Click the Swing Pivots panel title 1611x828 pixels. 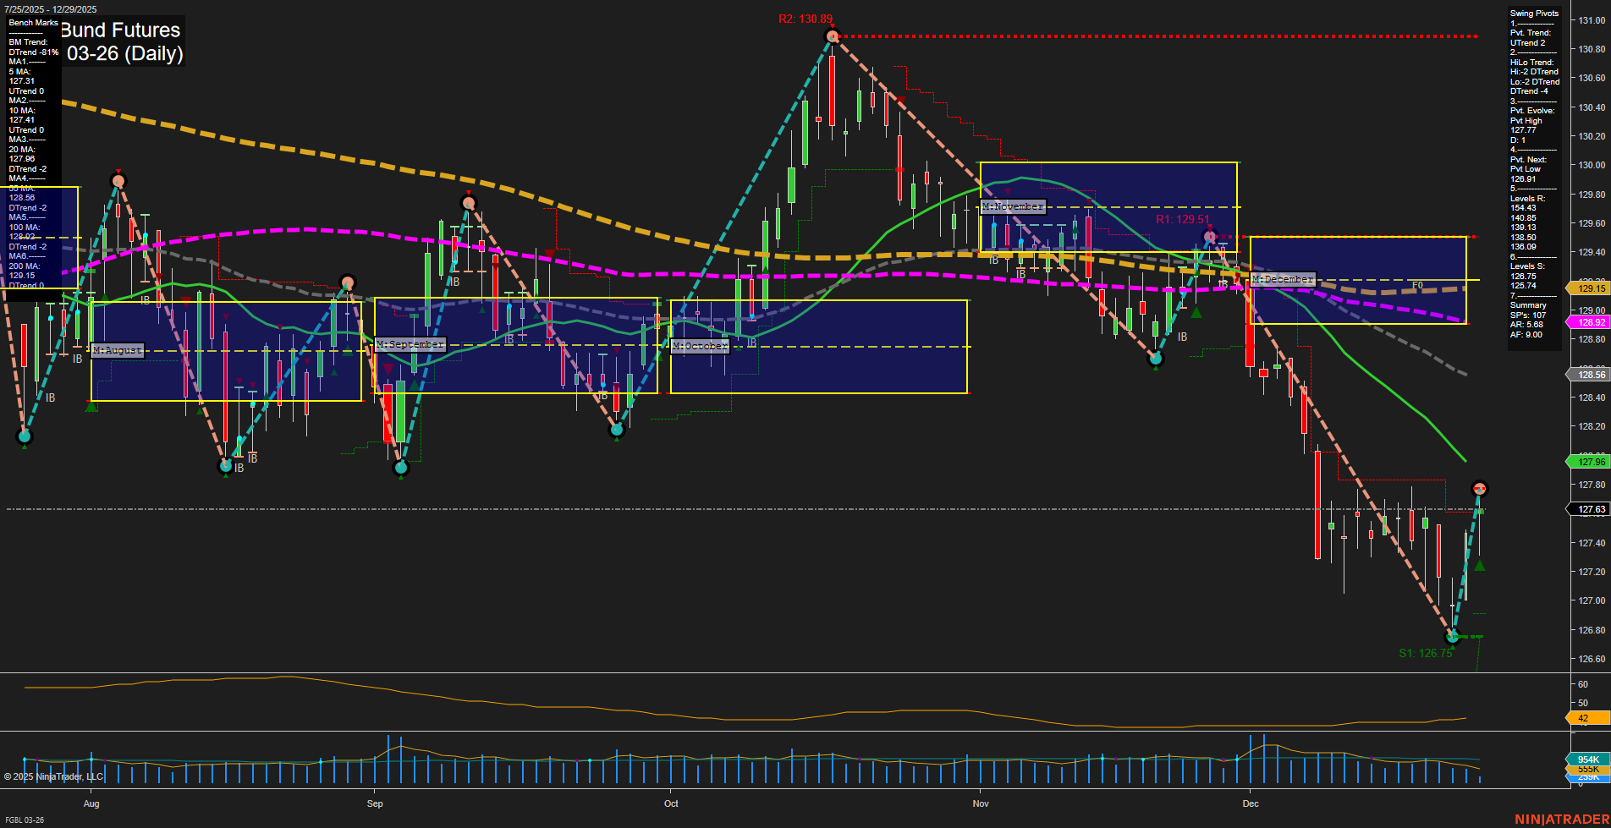pyautogui.click(x=1533, y=13)
